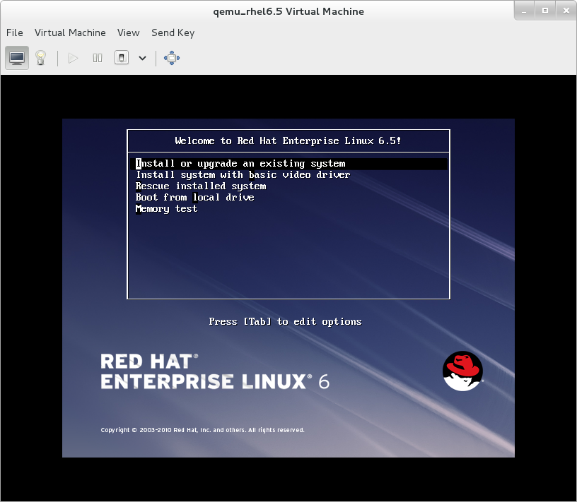The width and height of the screenshot is (577, 502).
Task: Run the virtual machine
Action: (73, 58)
